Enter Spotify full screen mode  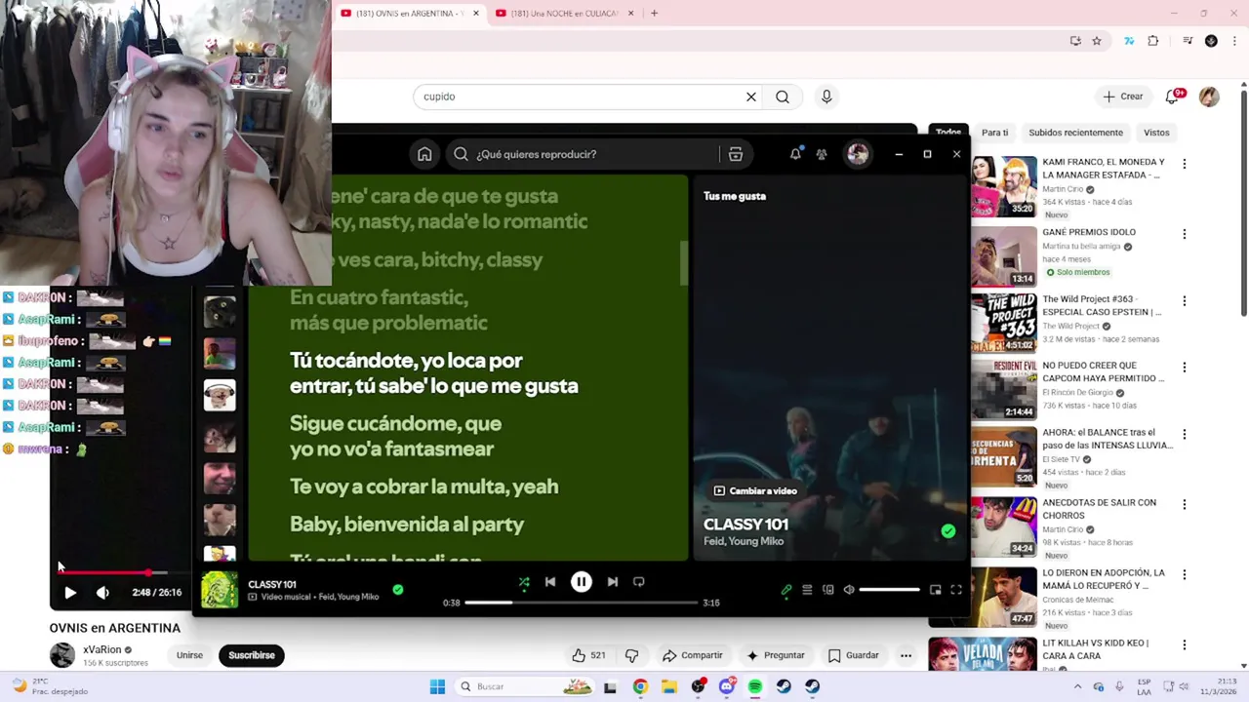(956, 590)
